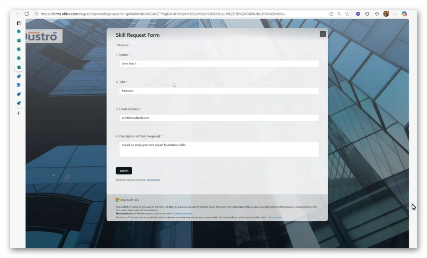Viewport: 427px width, 258px height.
Task: Click the '4. Description of Skills Required' label
Action: coord(139,136)
